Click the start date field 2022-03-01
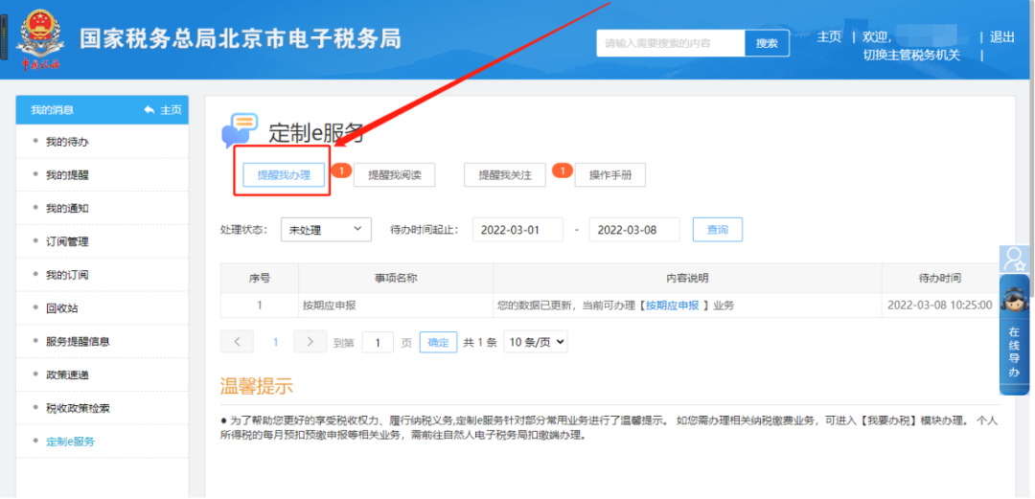The width and height of the screenshot is (1035, 499). pyautogui.click(x=517, y=230)
